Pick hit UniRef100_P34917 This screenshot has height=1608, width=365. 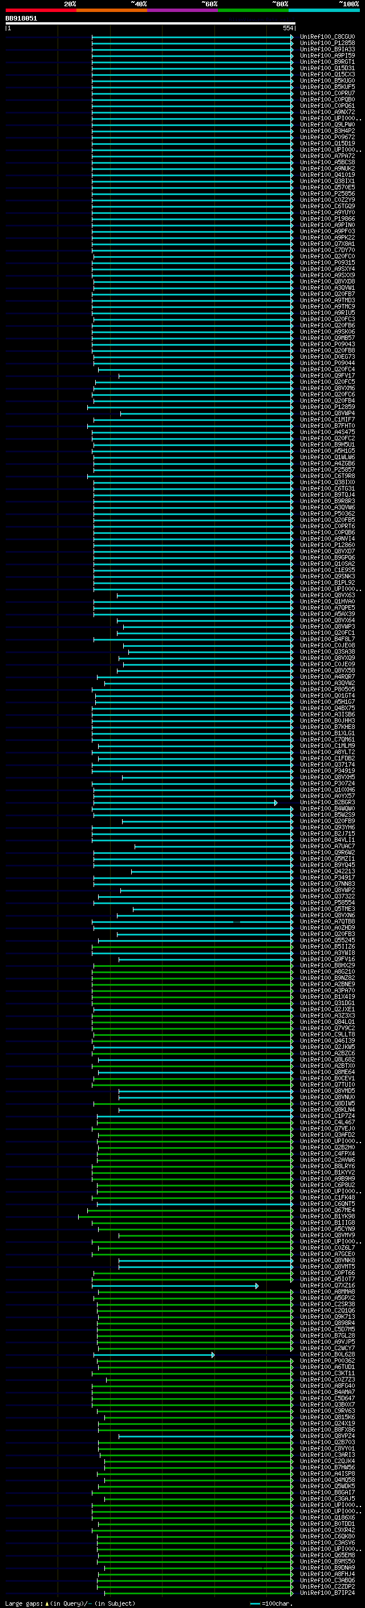pyautogui.click(x=327, y=878)
